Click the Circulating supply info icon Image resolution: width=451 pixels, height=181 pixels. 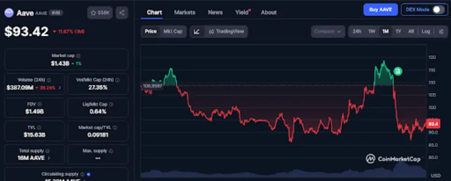pos(82,174)
